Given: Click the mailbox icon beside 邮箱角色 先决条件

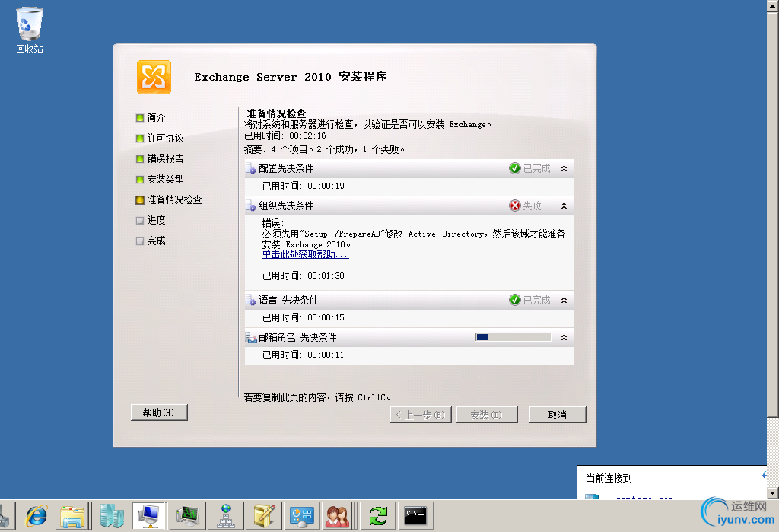Looking at the screenshot, I should [252, 336].
